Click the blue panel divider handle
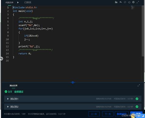This screenshot has height=118, width=145. point(73,82)
